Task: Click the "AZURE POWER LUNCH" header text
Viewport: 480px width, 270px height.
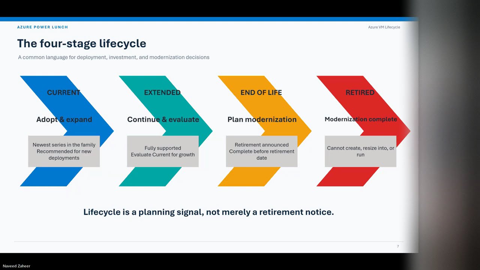Action: point(42,27)
